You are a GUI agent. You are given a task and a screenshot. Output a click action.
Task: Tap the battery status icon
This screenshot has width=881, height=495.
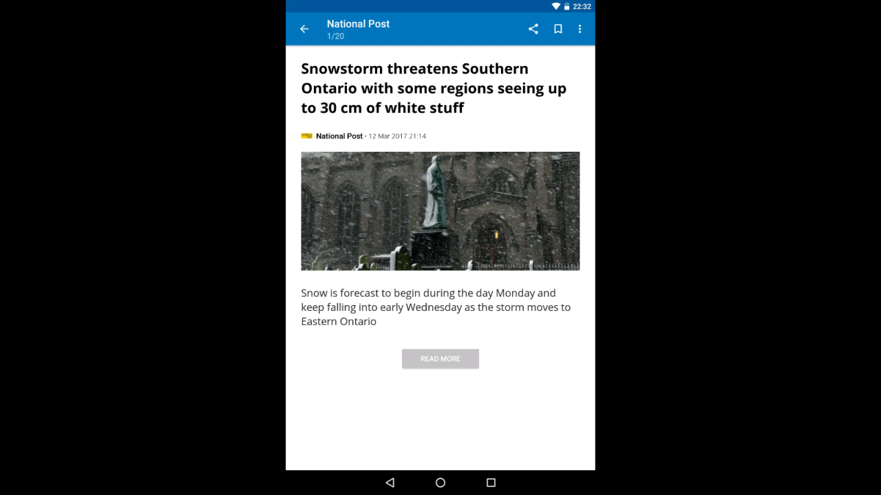coord(567,6)
